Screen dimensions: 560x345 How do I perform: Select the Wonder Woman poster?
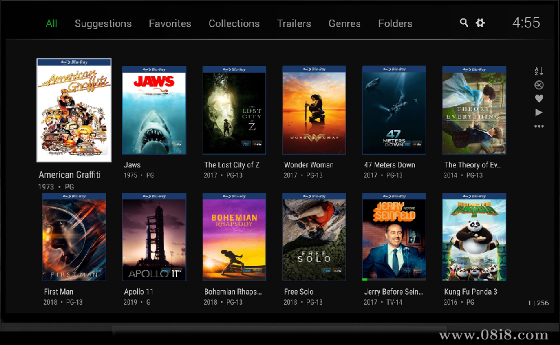coord(314,110)
